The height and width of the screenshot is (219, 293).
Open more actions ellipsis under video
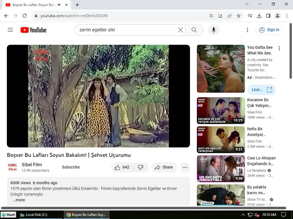click(185, 167)
